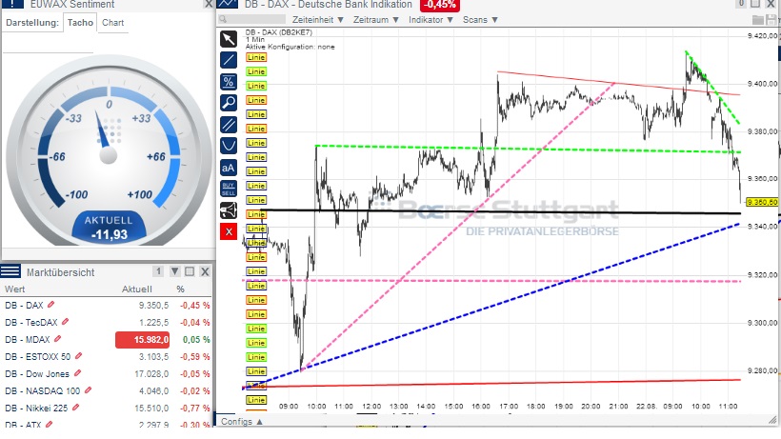
Task: Click the edit pencil next to DB - ATX
Action: [50, 425]
